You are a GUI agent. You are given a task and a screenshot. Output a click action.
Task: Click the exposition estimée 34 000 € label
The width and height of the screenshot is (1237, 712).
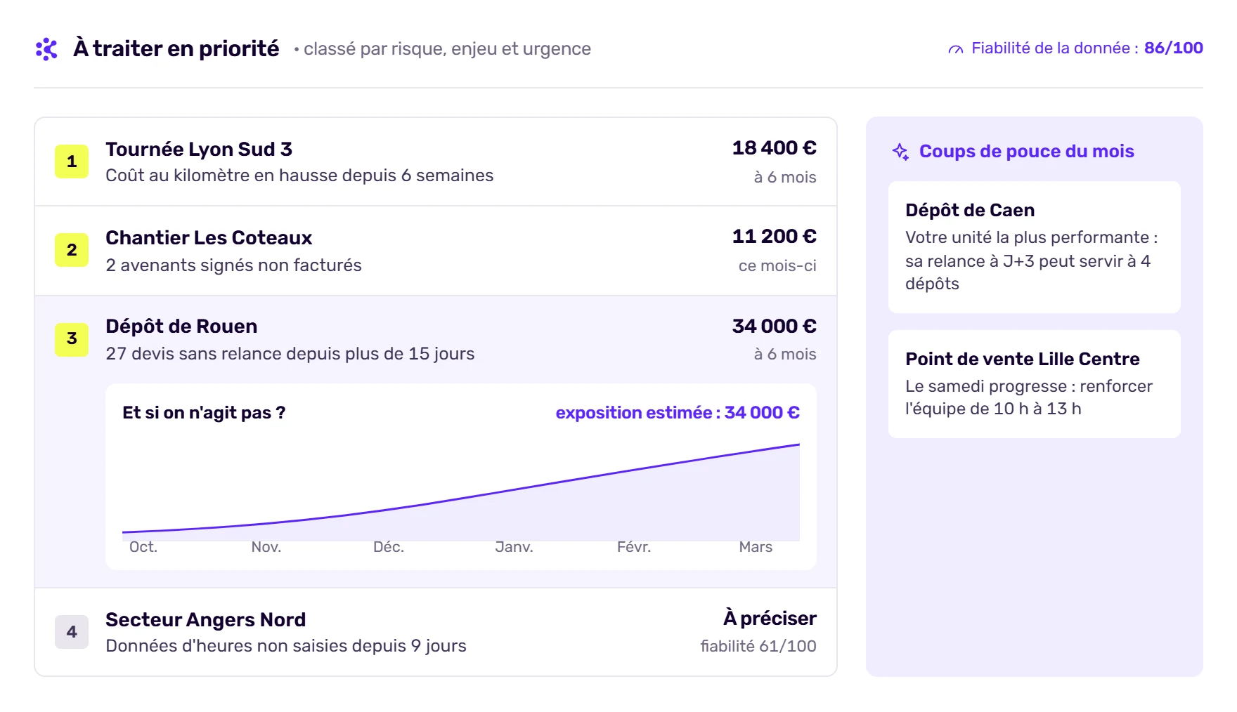(x=678, y=413)
